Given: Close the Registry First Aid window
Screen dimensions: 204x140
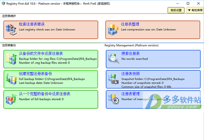Looking at the screenshot, I should point(199,3).
